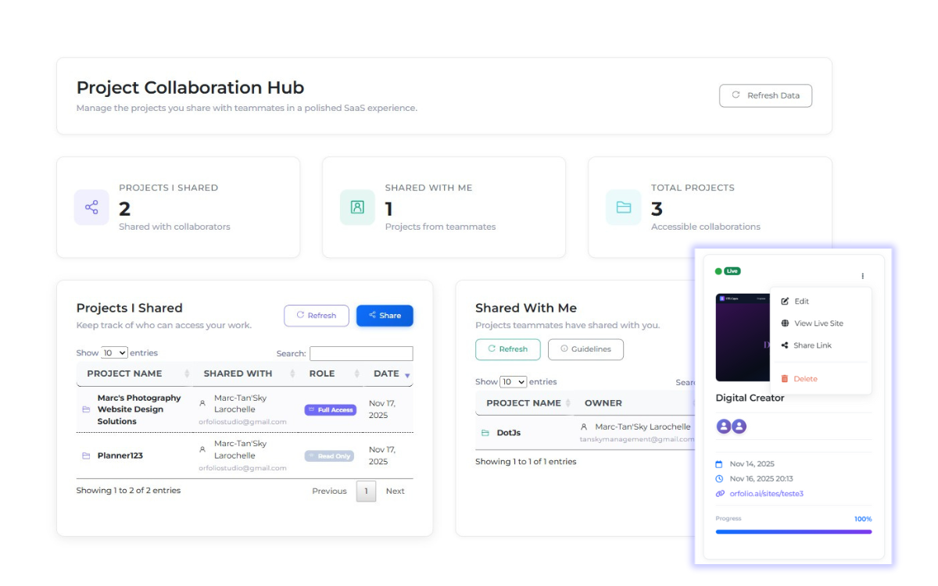
Task: Click the folder icon beside DotJs
Action: tap(485, 433)
